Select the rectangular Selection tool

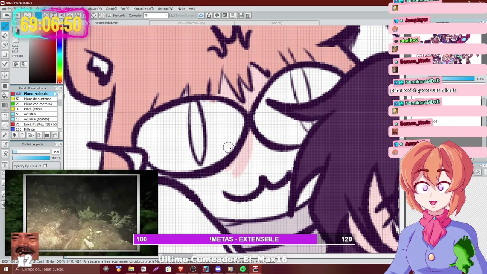pos(5,116)
